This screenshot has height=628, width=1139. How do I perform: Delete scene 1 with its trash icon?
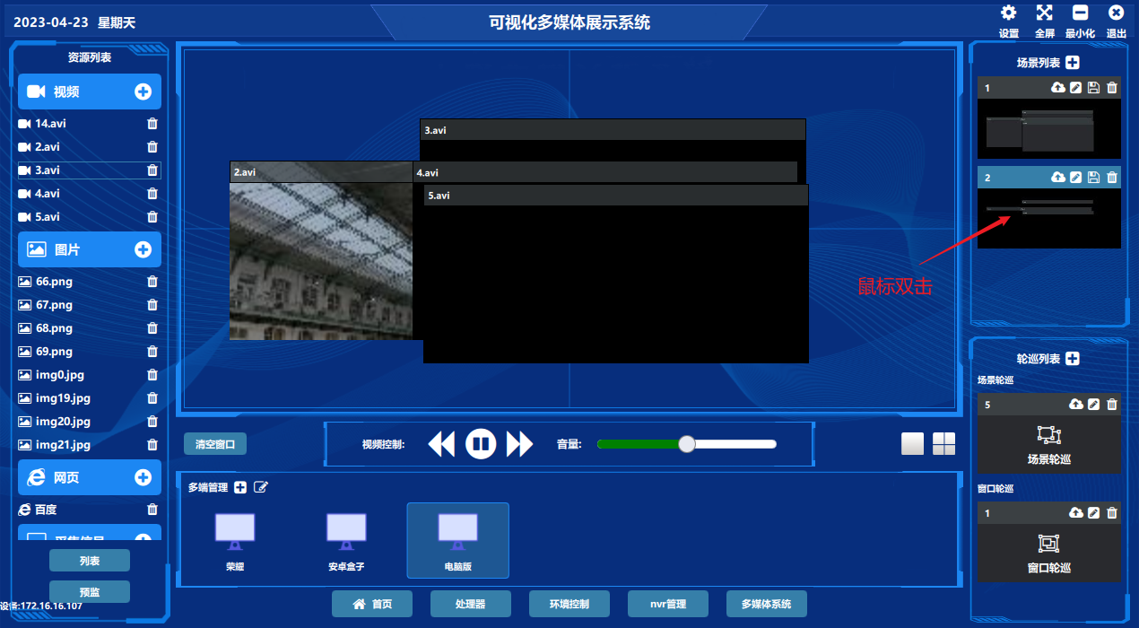[x=1112, y=88]
